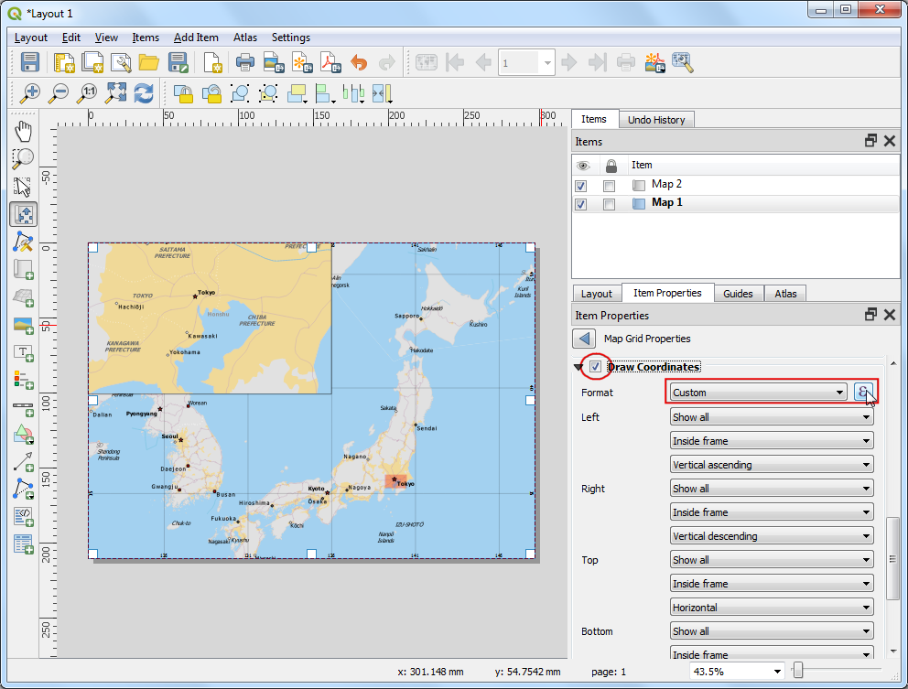Click the Refresh view icon
Screen dimensions: 908x689
pos(144,92)
